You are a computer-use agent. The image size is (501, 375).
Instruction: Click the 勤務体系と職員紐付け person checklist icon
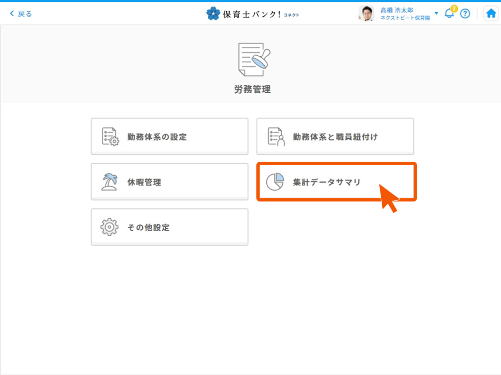[x=276, y=137]
